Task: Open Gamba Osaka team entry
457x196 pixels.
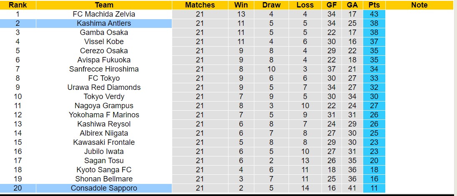Action: pyautogui.click(x=104, y=32)
